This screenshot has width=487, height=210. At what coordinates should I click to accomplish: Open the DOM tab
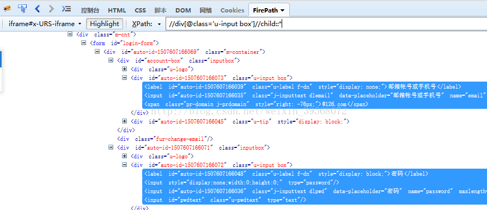183,10
